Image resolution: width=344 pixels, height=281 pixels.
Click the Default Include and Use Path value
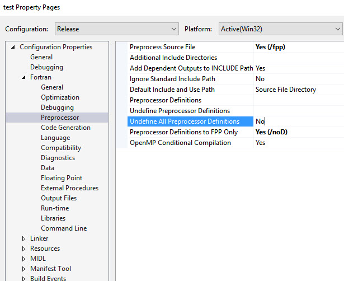pyautogui.click(x=298, y=90)
